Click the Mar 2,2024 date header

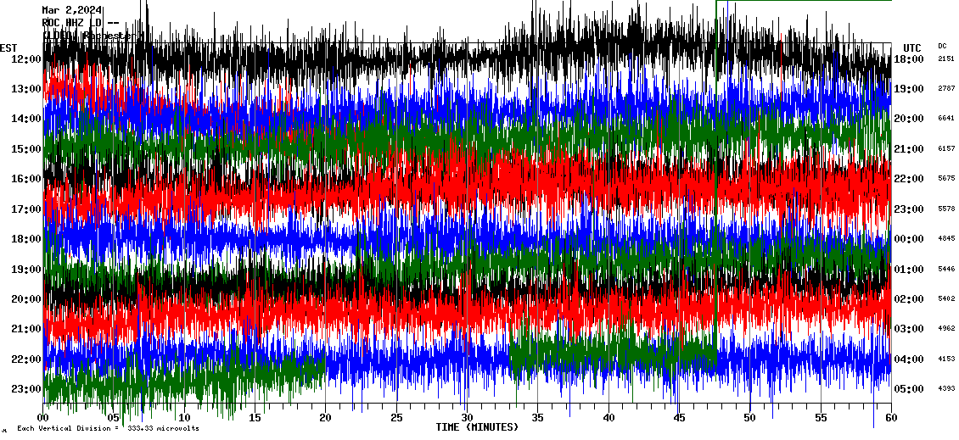(x=72, y=10)
